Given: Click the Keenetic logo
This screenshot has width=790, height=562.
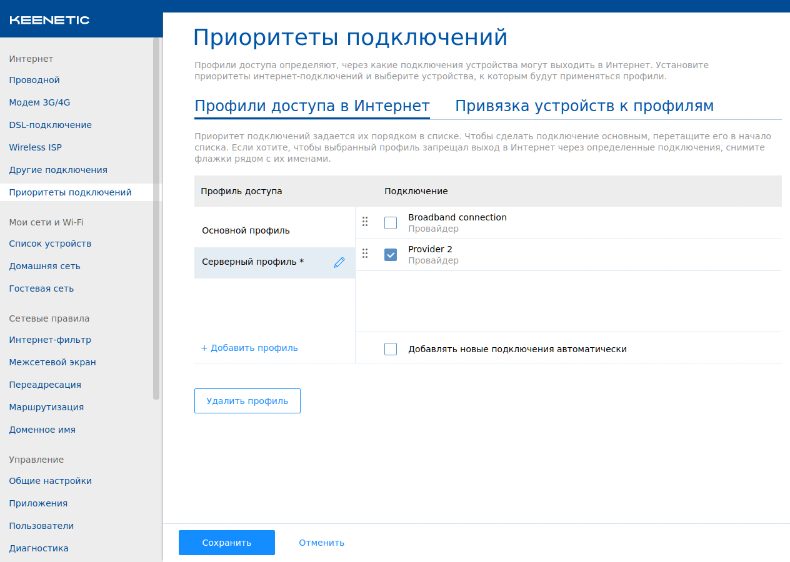Looking at the screenshot, I should pyautogui.click(x=49, y=20).
